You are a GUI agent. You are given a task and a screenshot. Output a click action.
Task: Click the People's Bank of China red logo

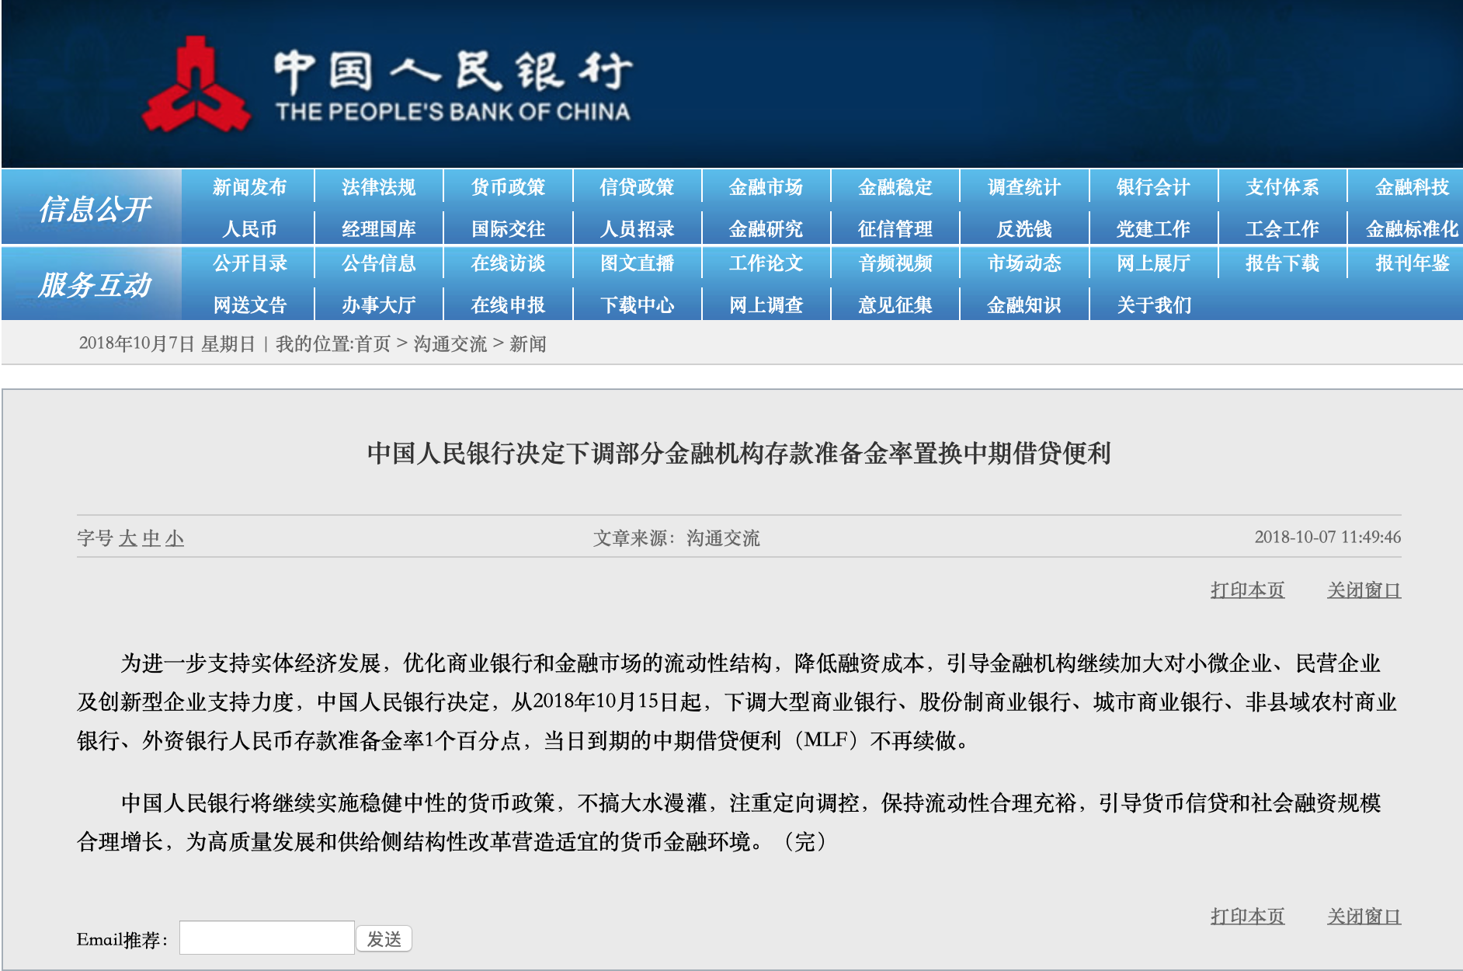click(196, 85)
